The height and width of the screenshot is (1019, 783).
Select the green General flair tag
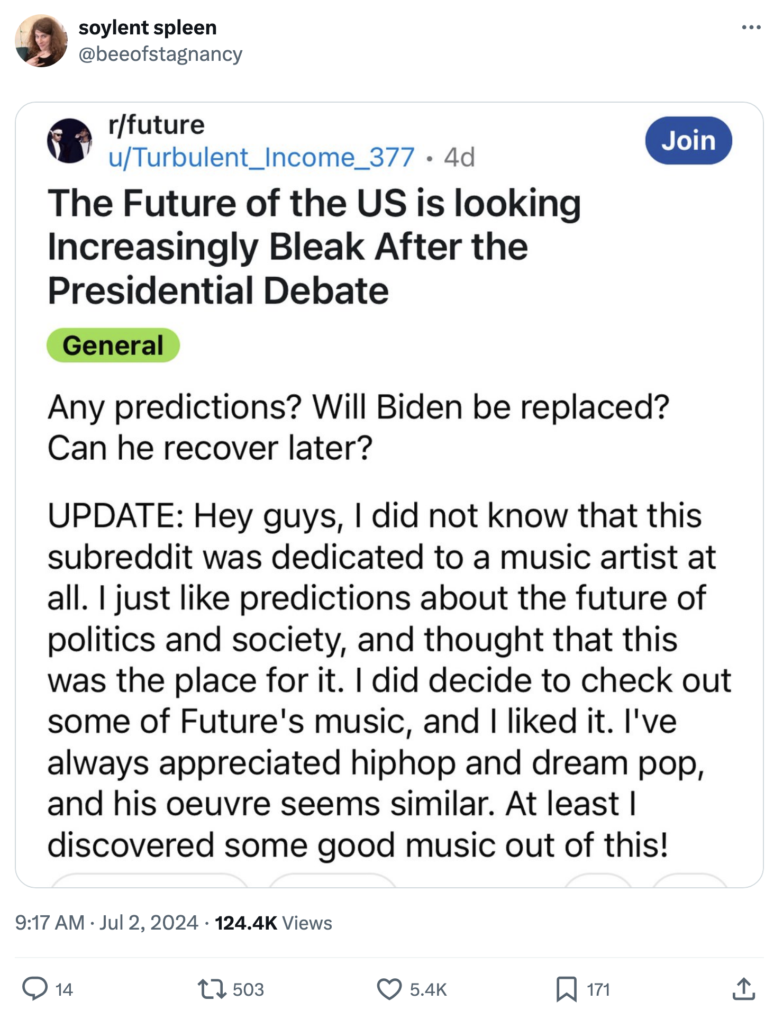(x=113, y=345)
